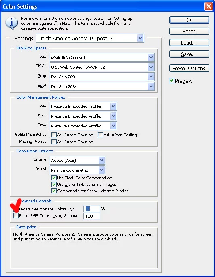The width and height of the screenshot is (215, 277).
Task: Expand the Intent dropdown
Action: click(x=78, y=170)
